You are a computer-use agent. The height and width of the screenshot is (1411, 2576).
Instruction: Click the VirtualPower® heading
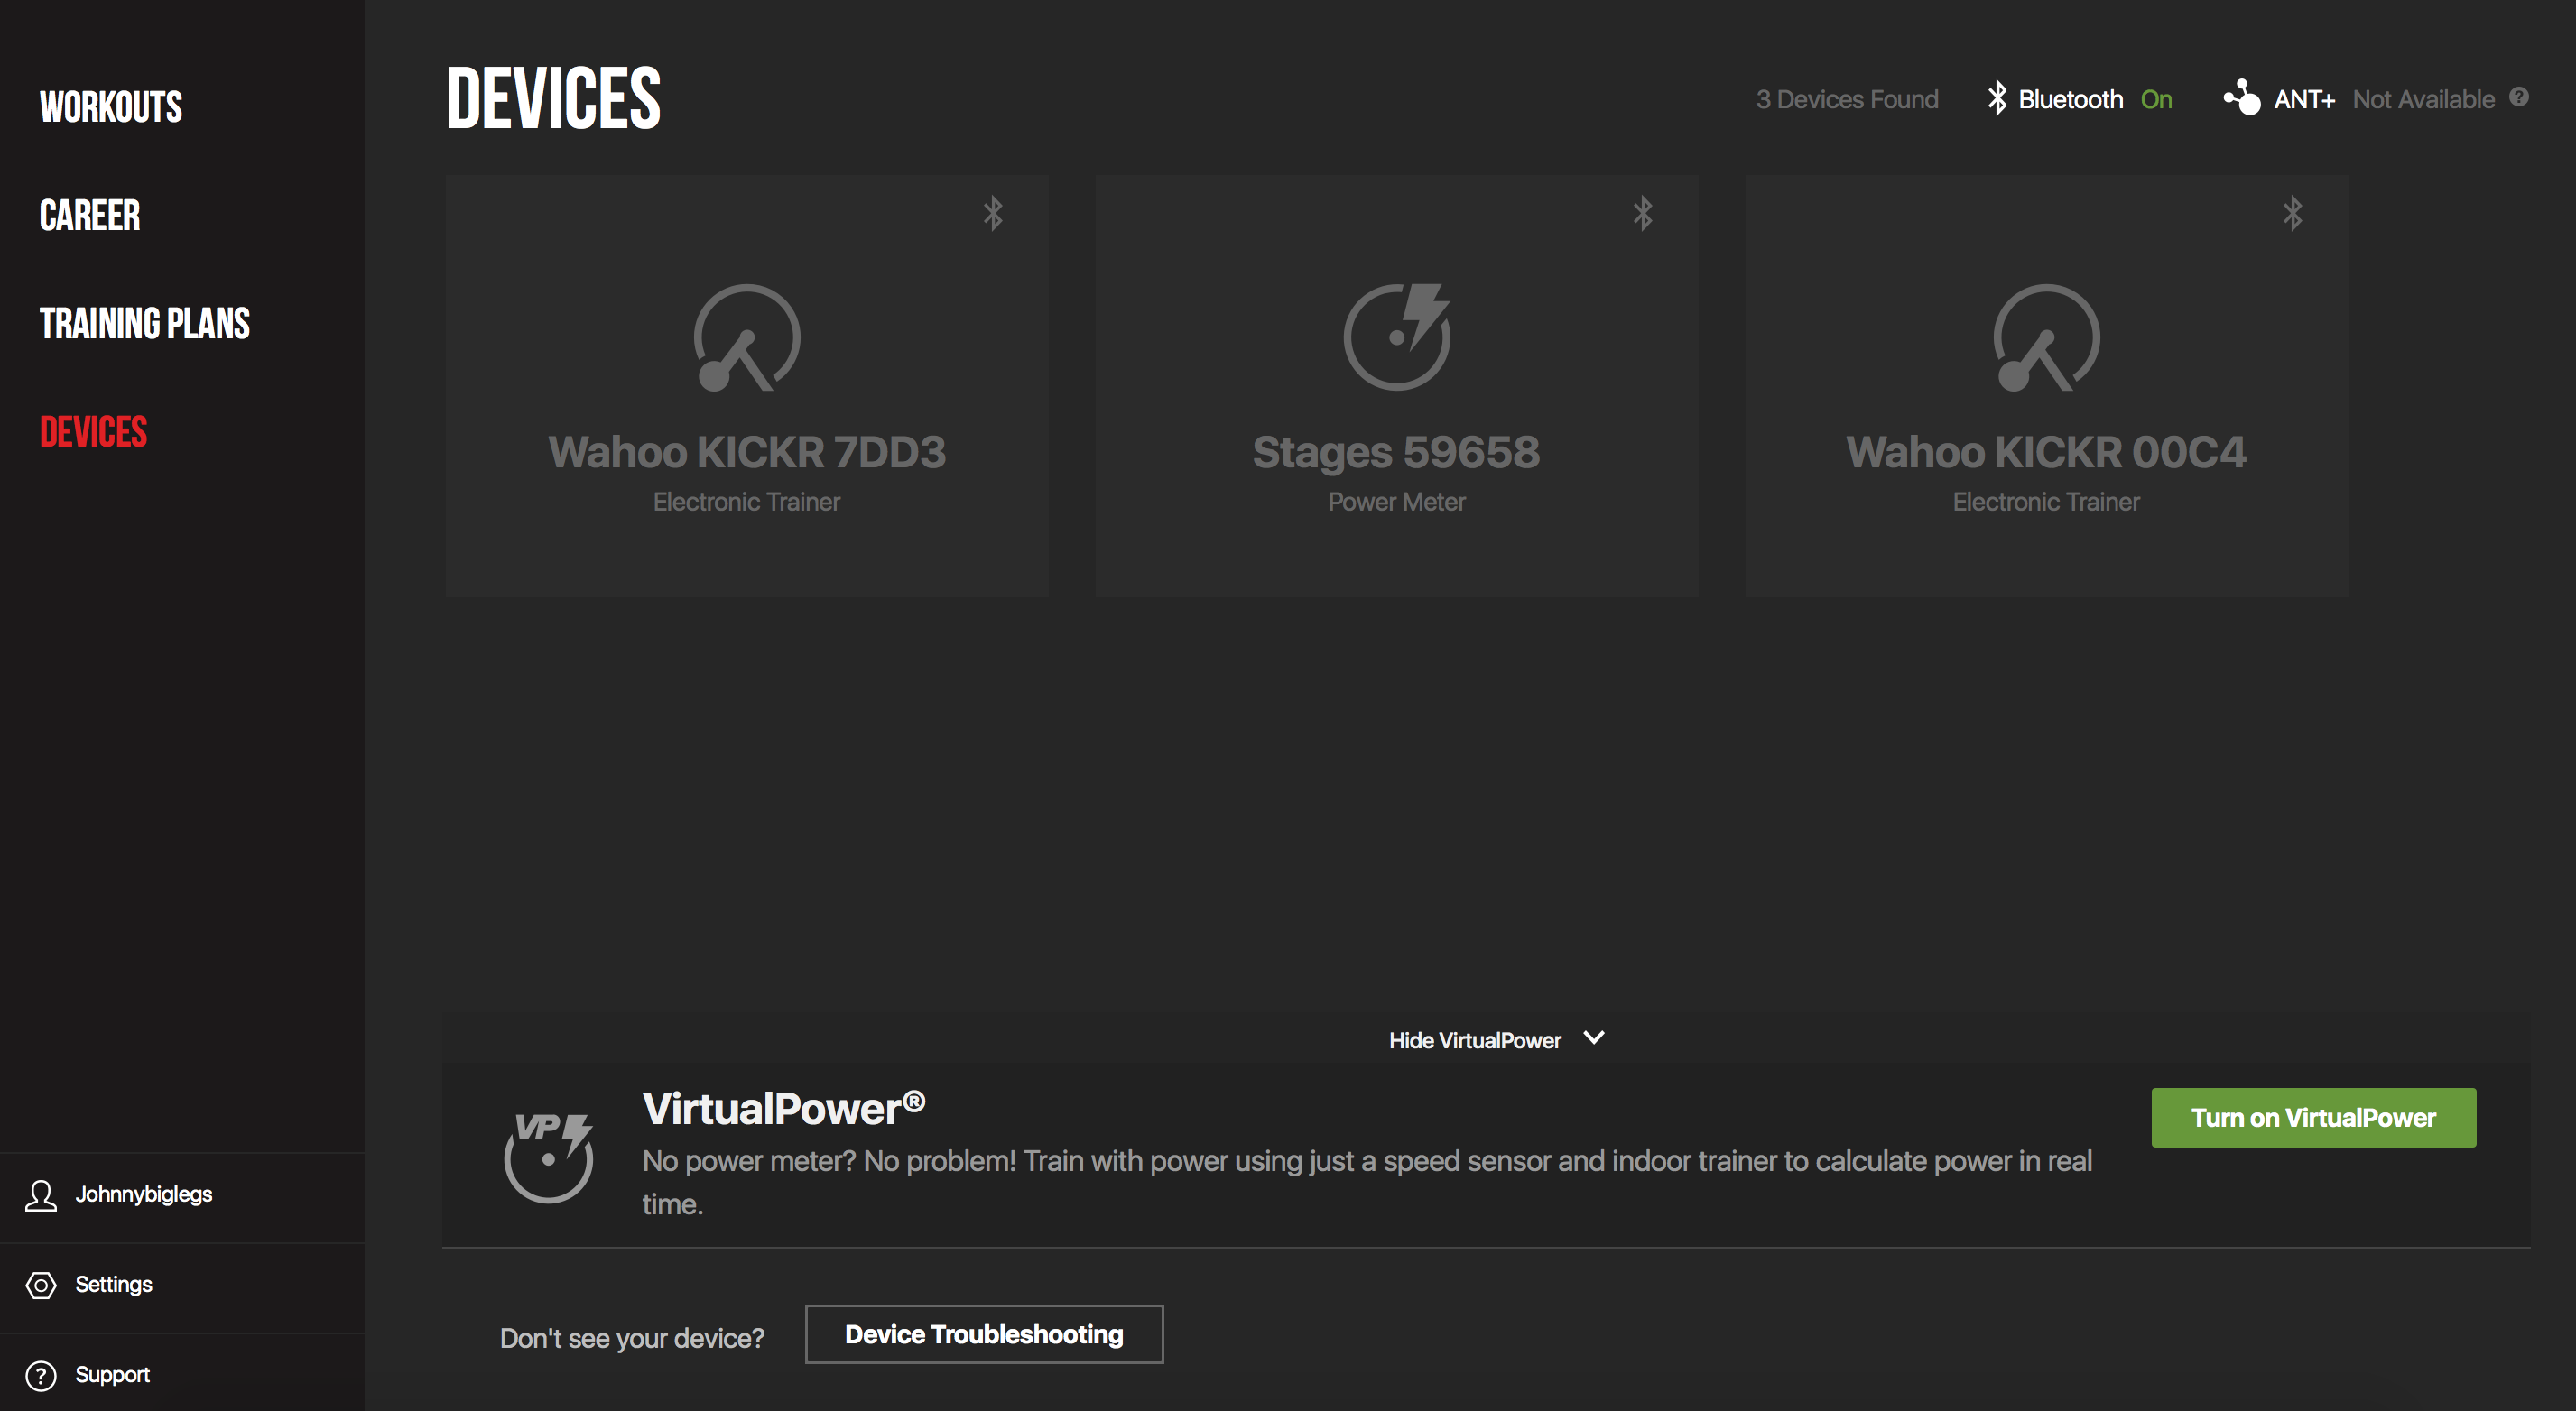pyautogui.click(x=783, y=1109)
